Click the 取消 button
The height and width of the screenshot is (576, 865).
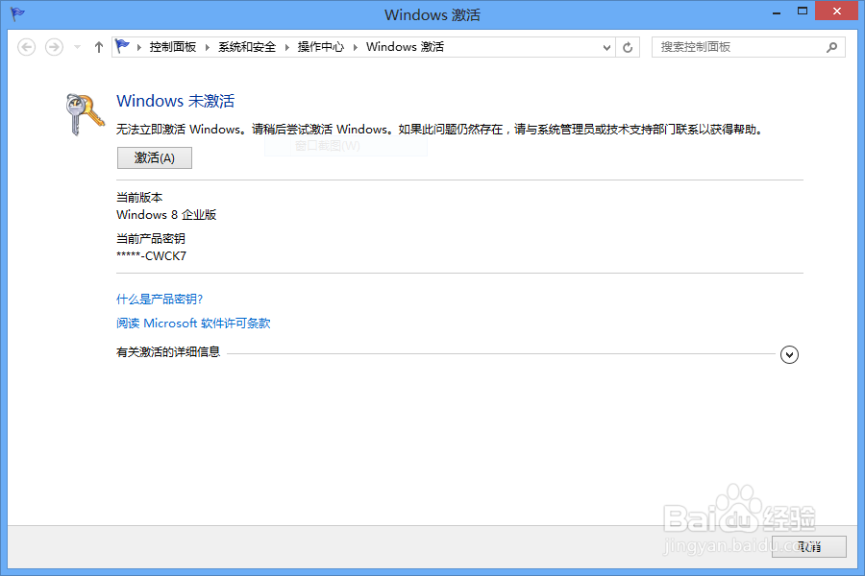808,546
